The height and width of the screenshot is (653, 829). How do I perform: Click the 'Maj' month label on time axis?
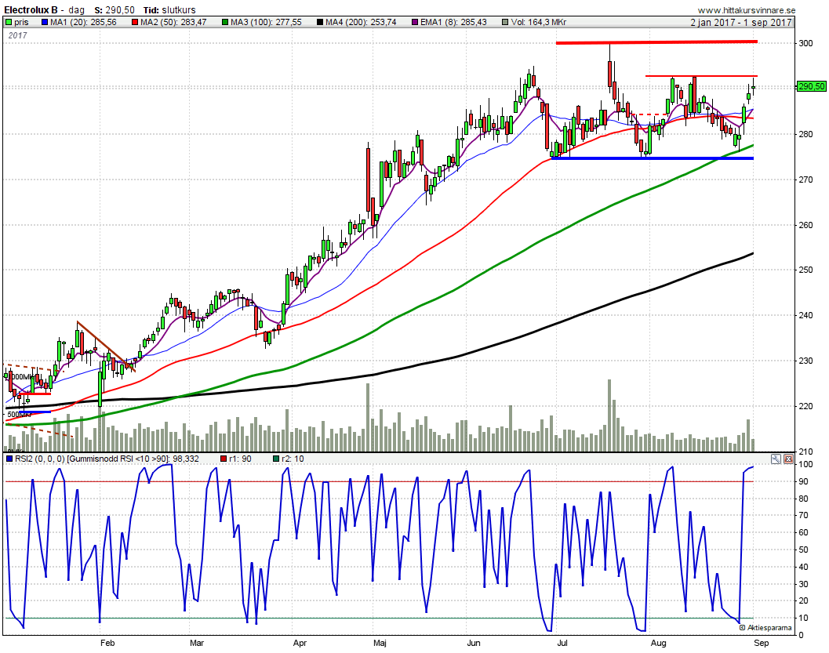[380, 643]
